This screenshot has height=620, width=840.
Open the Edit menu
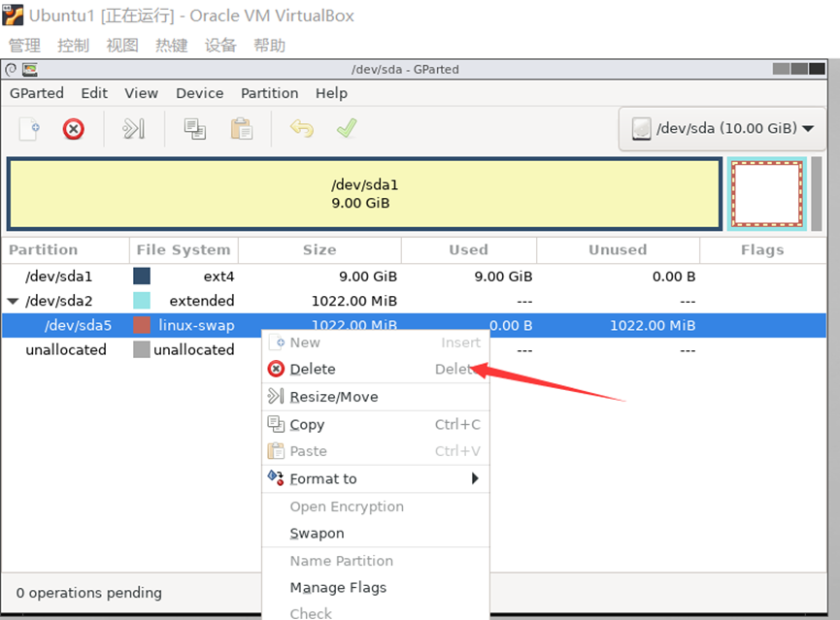pyautogui.click(x=94, y=93)
